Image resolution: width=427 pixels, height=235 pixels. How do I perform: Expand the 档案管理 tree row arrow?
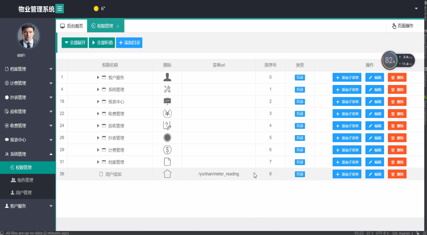[x=98, y=162]
